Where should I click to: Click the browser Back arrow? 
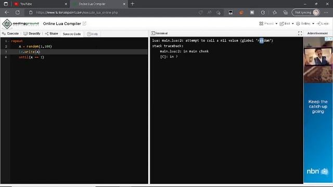pos(7,12)
